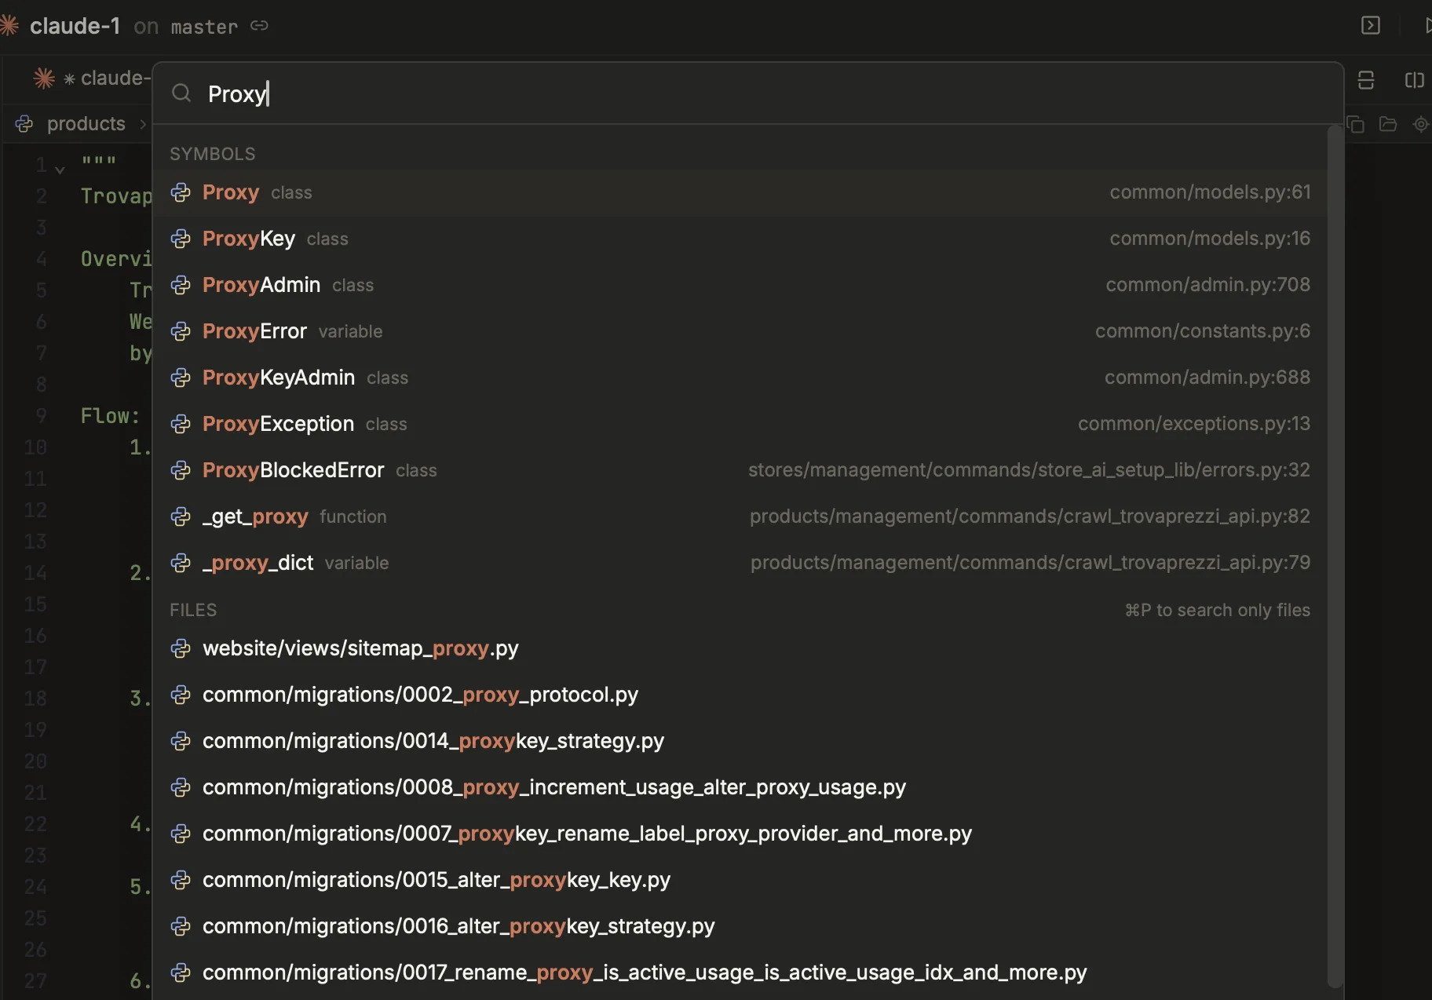This screenshot has width=1432, height=1000.
Task: Open the 0002_proxy_protocol.py migration file
Action: click(740, 695)
